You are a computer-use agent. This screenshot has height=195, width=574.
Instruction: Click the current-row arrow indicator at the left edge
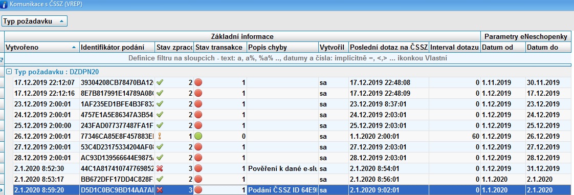coord(2,190)
